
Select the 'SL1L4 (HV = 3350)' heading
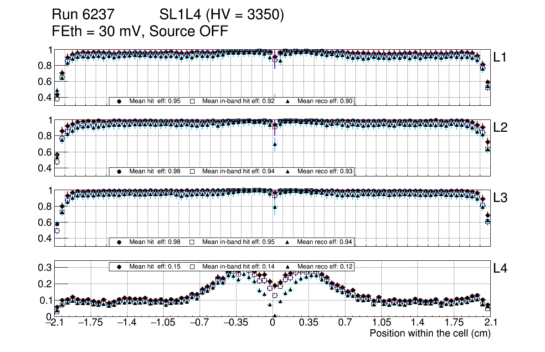coord(221,15)
